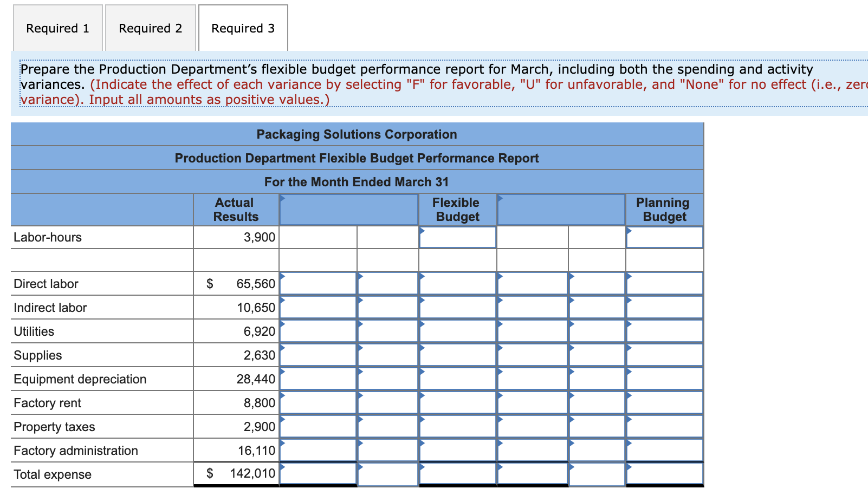Viewport: 868px width, 495px height.
Task: Open the Factory rent spending variance F/U dropdown
Action: 388,403
